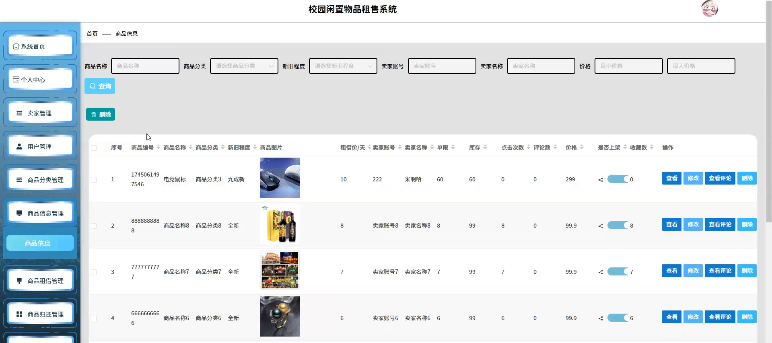Viewport: 772px width, 343px height.
Task: Click 查看 for the 电竞鼠标 row
Action: click(x=672, y=178)
